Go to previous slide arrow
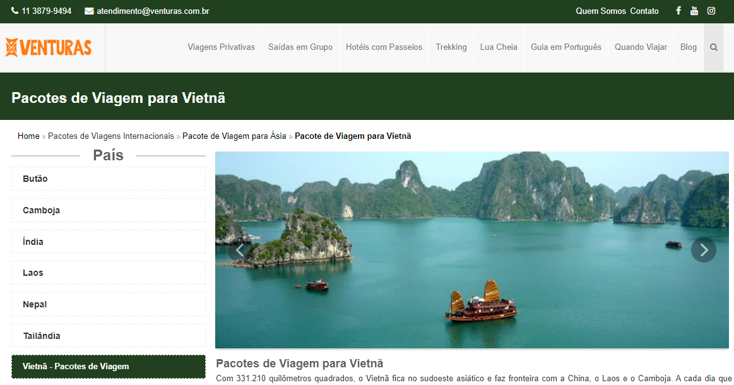Image resolution: width=734 pixels, height=385 pixels. [239, 250]
